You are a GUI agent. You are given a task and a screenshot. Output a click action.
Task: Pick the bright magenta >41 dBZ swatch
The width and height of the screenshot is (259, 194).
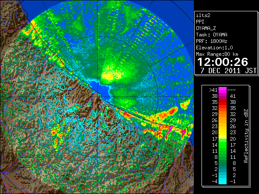tap(223, 90)
